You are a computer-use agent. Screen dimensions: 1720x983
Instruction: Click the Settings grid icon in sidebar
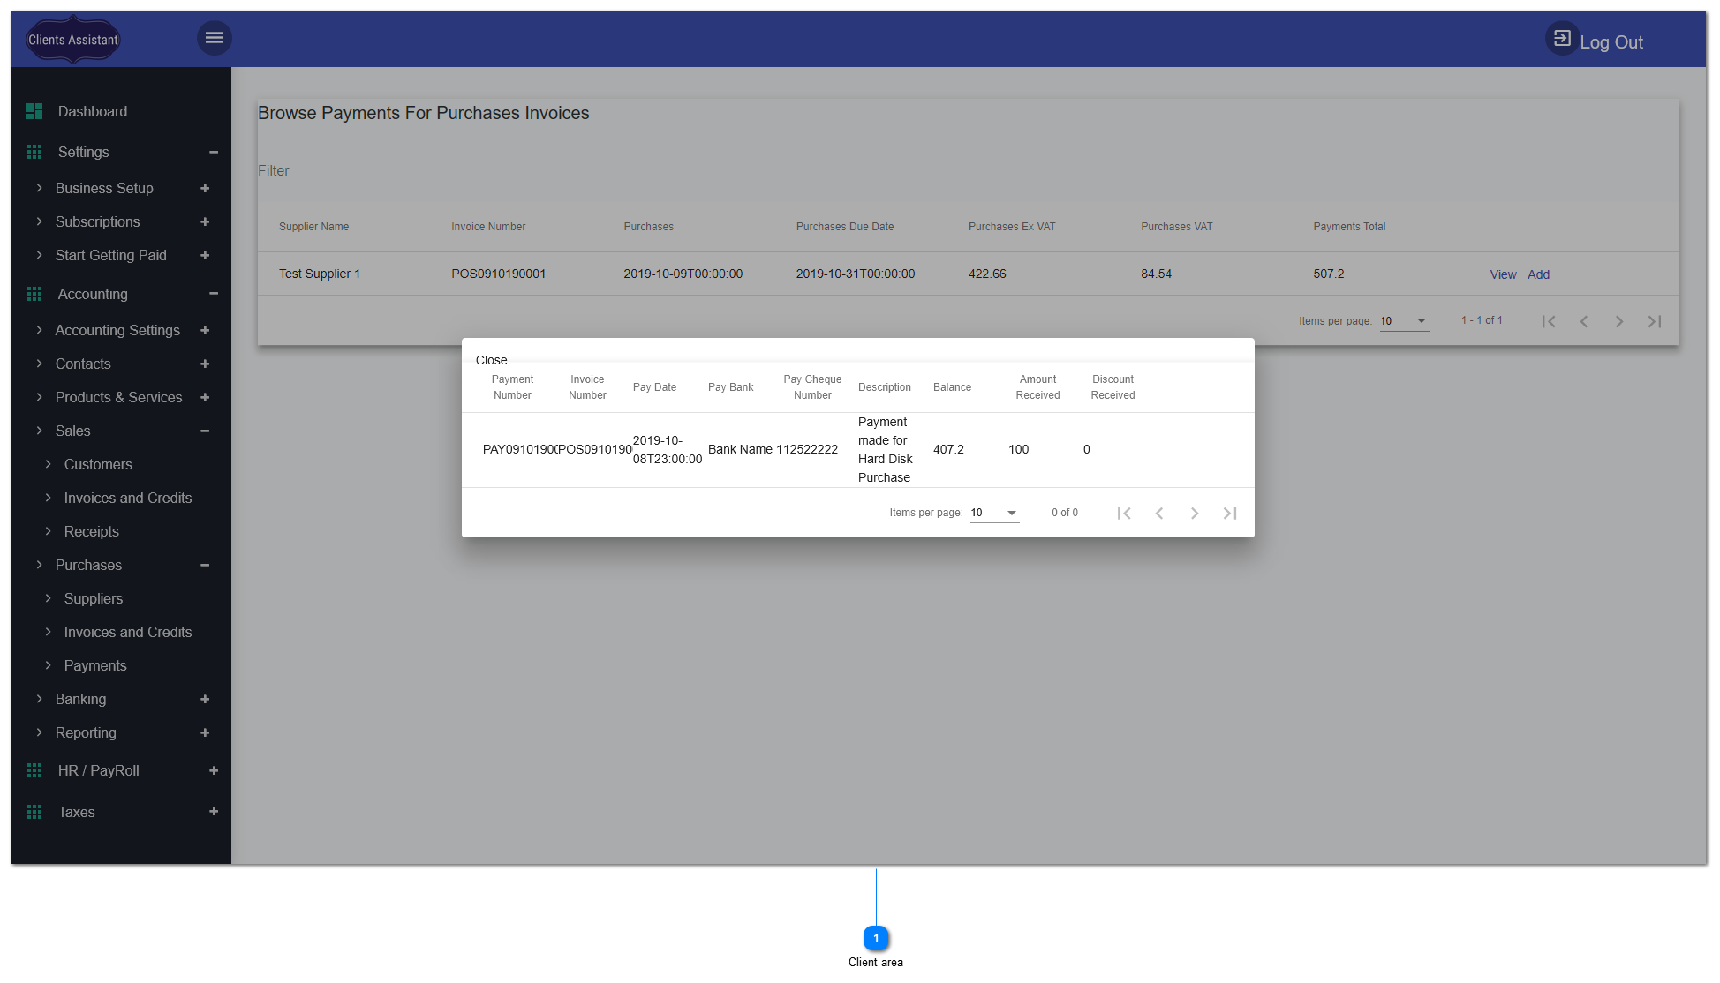click(34, 152)
